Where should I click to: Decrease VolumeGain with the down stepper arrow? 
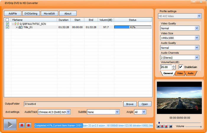(174, 68)
